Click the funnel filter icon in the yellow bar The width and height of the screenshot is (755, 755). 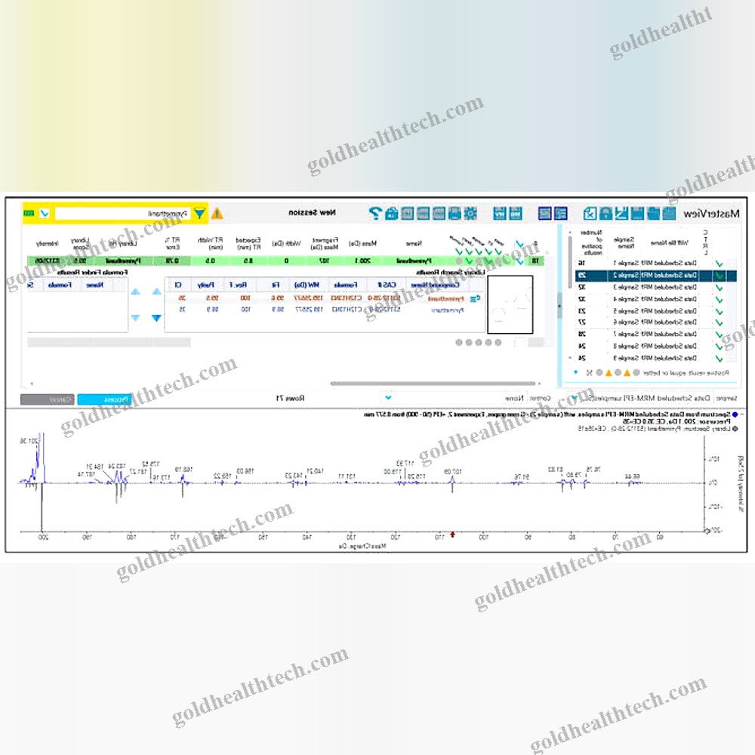click(199, 214)
